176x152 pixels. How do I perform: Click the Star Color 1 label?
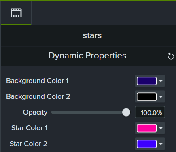coord(30,128)
